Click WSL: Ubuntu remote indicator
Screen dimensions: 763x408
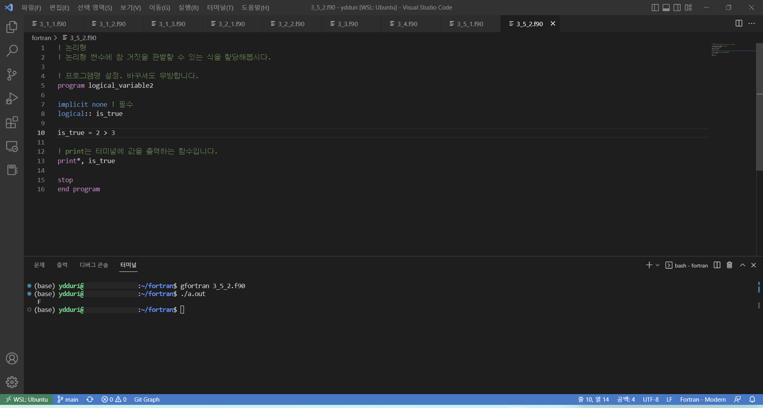(x=27, y=399)
